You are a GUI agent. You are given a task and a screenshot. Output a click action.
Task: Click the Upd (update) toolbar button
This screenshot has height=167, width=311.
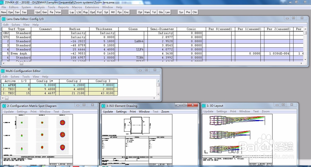[38, 12]
